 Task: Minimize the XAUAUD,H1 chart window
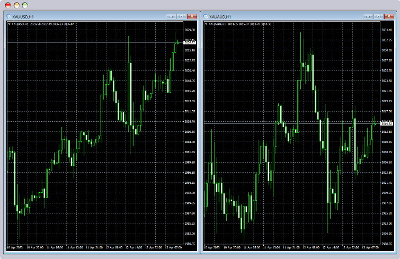click(x=368, y=16)
